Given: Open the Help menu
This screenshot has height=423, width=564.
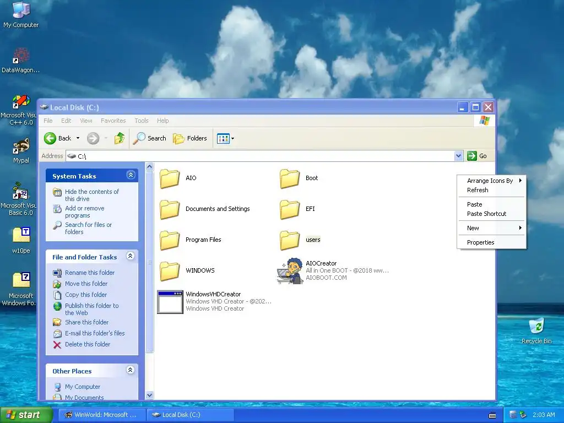Looking at the screenshot, I should click(x=162, y=121).
